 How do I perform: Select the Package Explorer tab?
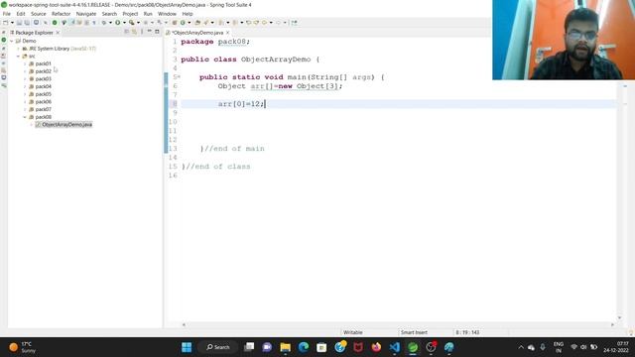click(34, 33)
